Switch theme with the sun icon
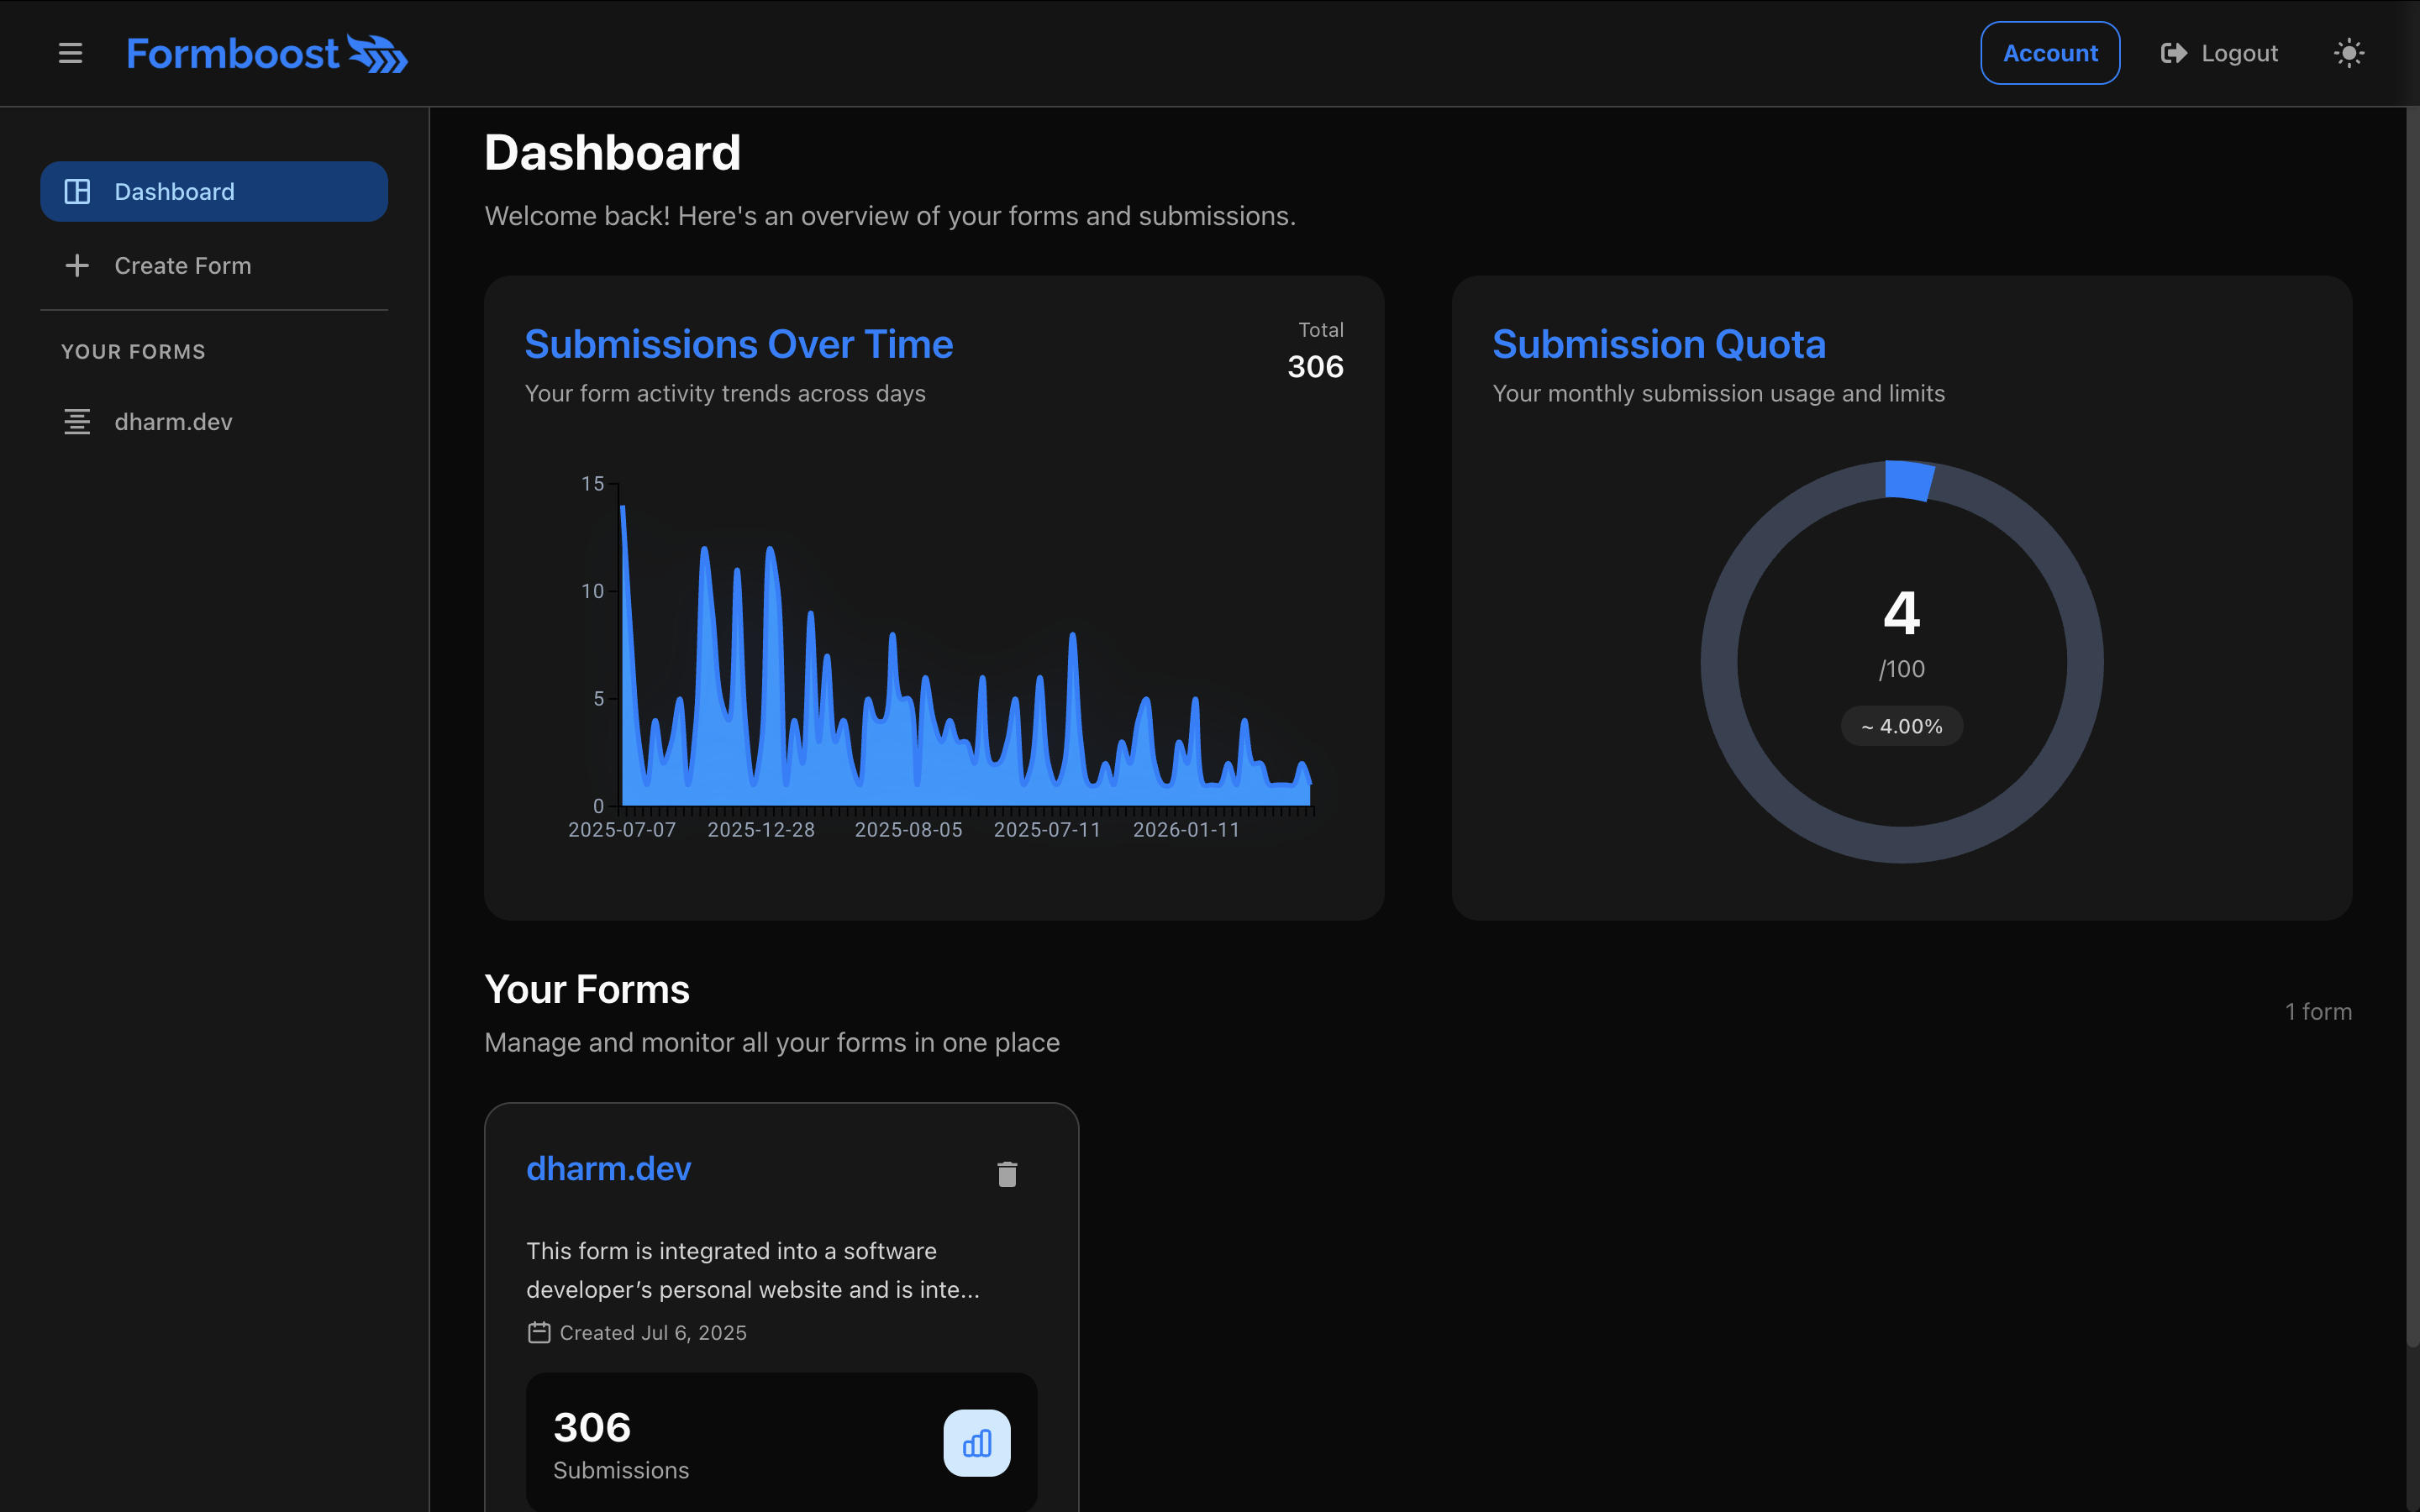This screenshot has width=2420, height=1512. (2348, 53)
